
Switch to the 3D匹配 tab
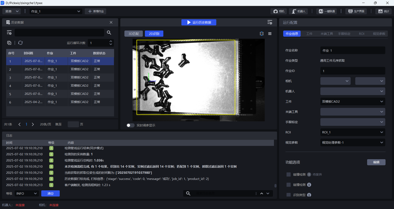134,34
